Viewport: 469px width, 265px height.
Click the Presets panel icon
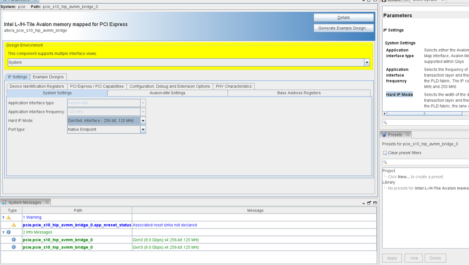point(384,135)
